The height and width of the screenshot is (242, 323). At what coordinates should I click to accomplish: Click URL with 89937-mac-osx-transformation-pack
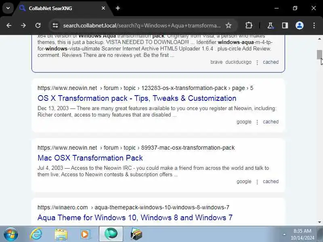click(x=136, y=148)
